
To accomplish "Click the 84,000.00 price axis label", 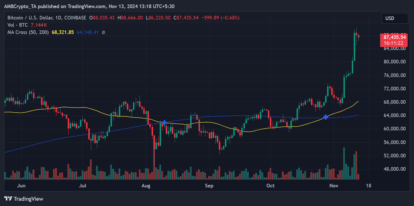I will tap(394, 48).
